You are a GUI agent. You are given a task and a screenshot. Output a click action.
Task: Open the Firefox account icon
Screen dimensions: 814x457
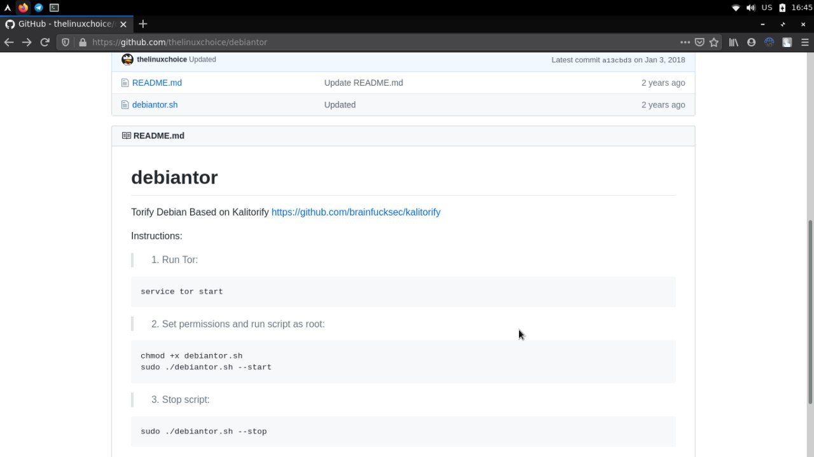click(751, 42)
